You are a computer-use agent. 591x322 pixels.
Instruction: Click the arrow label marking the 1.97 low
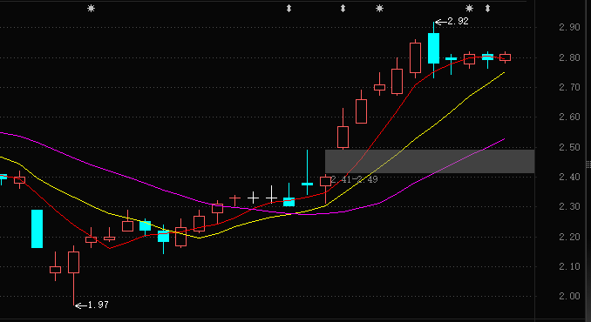coord(92,305)
